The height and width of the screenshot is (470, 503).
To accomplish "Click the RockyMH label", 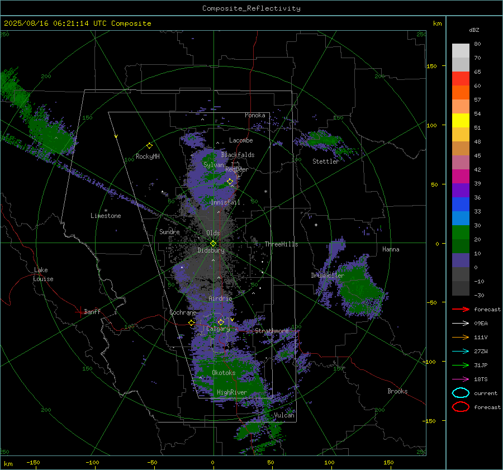I will (148, 156).
